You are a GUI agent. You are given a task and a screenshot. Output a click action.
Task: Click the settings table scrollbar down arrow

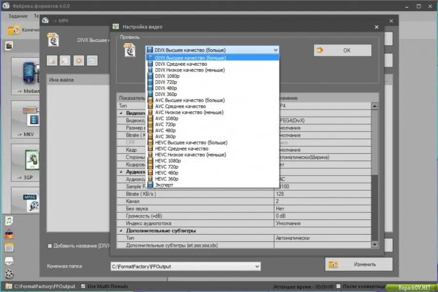click(x=375, y=244)
